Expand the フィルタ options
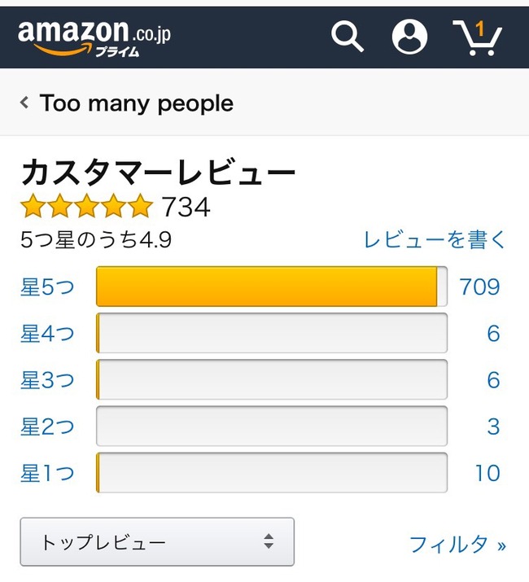This screenshot has width=529, height=582. [x=457, y=544]
